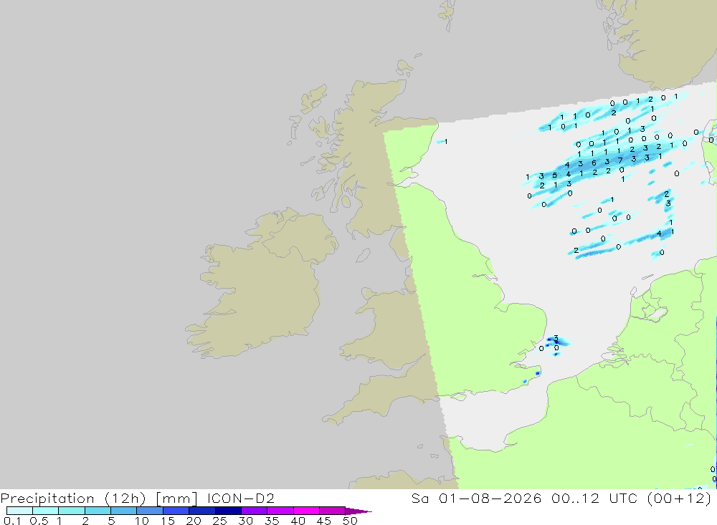
Task: Select the 0.5–1 mm legend color box
Action: click(x=45, y=511)
